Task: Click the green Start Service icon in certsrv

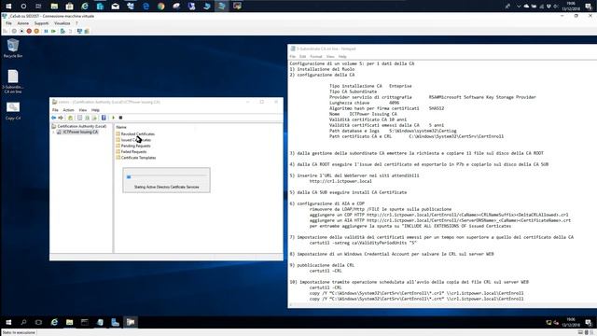Action: tap(113, 118)
